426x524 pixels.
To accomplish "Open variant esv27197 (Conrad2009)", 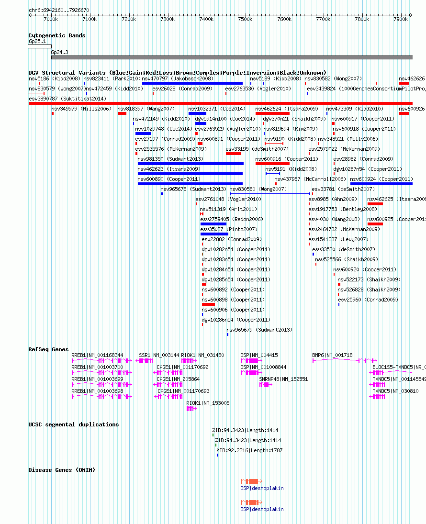I will coord(165,139).
